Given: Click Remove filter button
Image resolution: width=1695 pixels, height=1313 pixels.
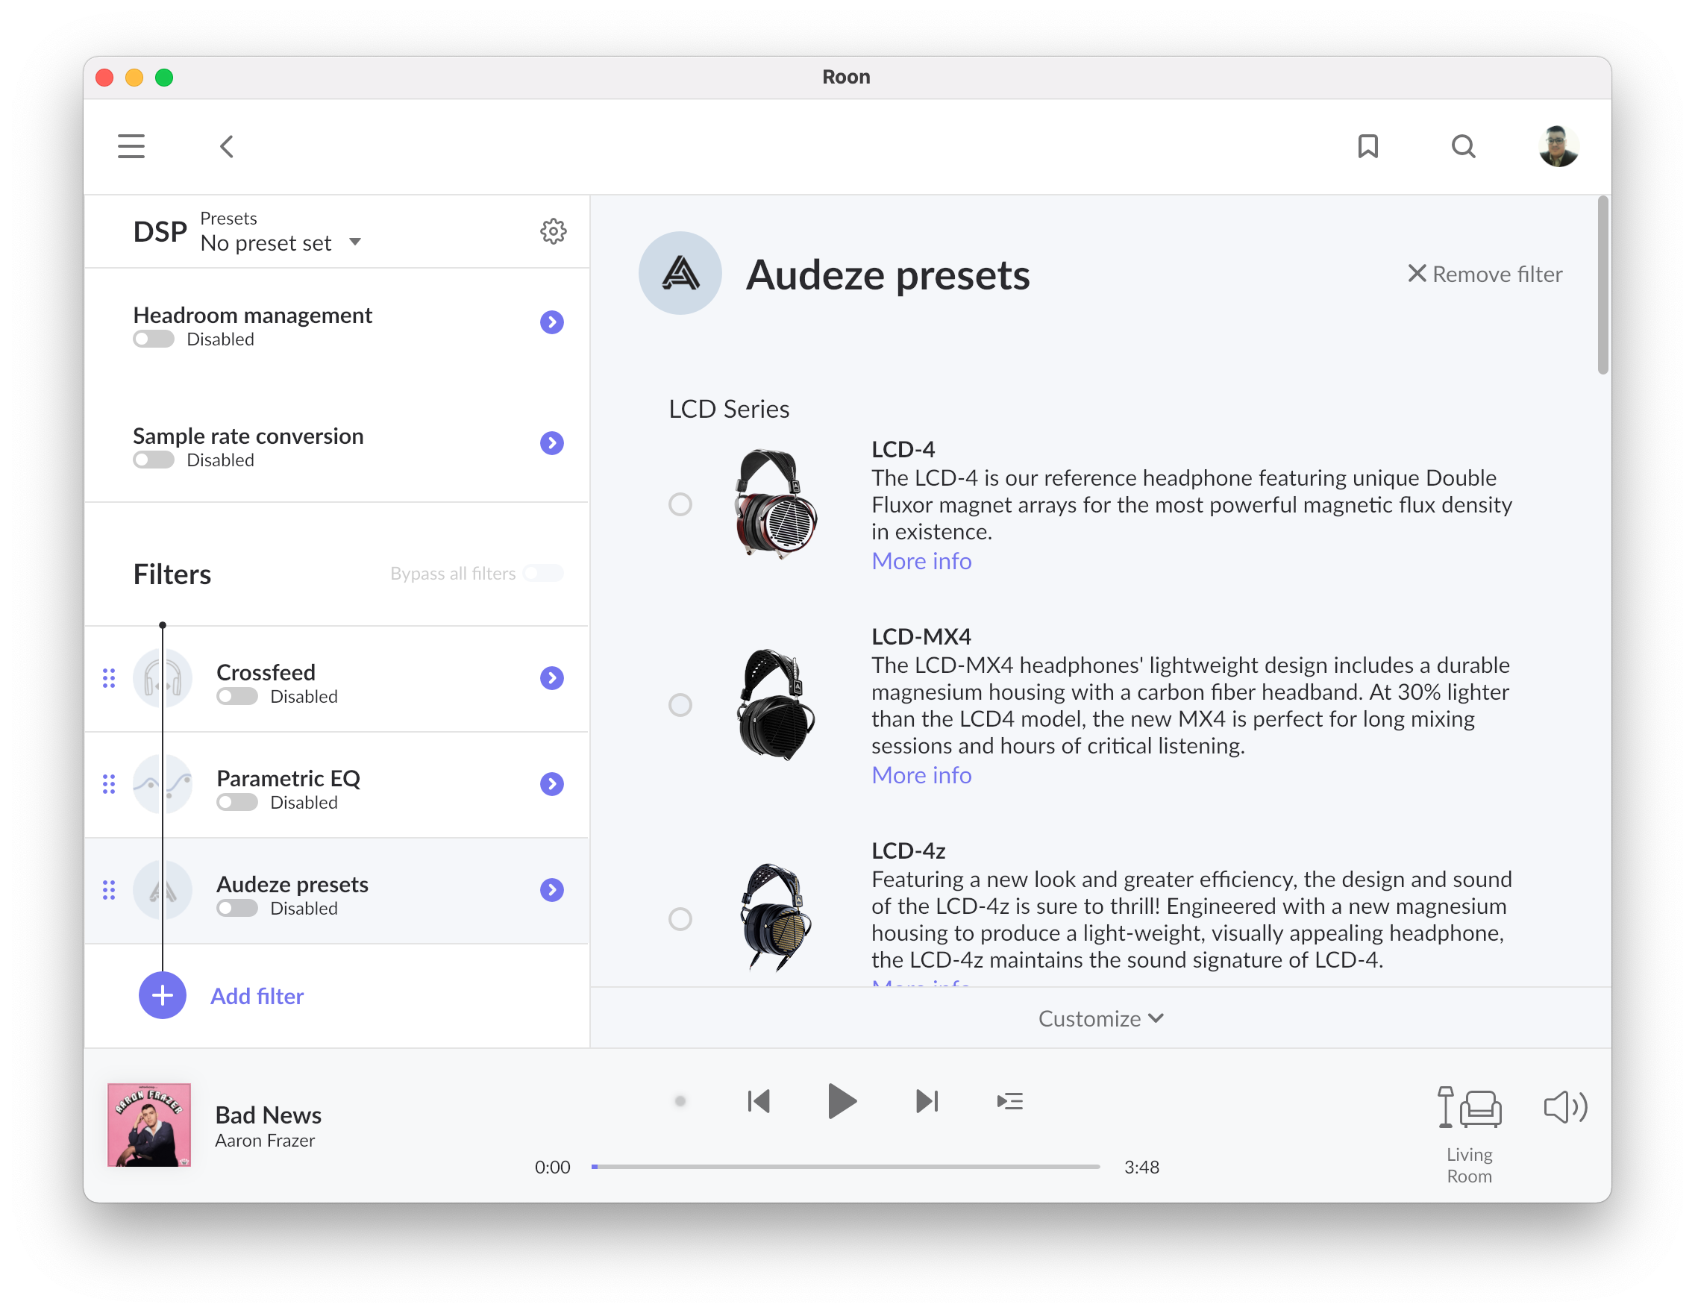Looking at the screenshot, I should click(x=1484, y=274).
